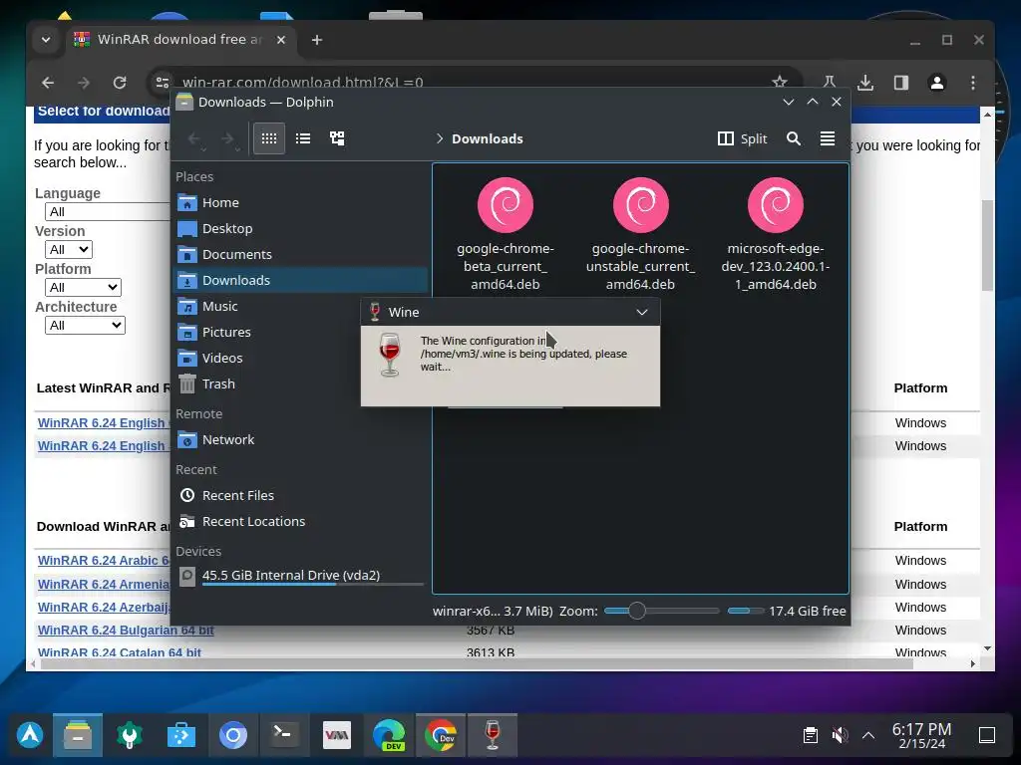This screenshot has height=765, width=1021.
Task: Open Network under Remote
Action: 300,439
